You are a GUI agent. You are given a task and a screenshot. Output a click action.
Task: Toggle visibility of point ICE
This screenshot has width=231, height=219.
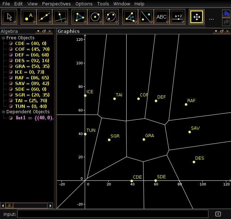point(11,72)
